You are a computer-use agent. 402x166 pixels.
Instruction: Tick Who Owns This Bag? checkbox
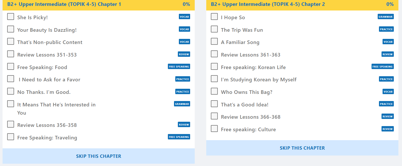pos(214,91)
